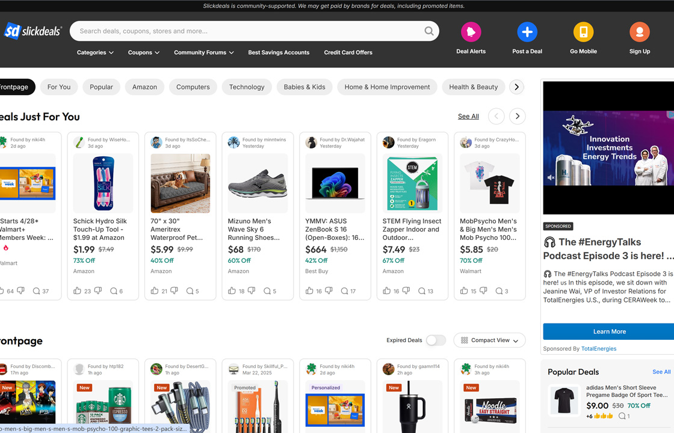Thumbs up the Schick Hydro Silk deal
Screen dimensions: 674x433
point(78,290)
